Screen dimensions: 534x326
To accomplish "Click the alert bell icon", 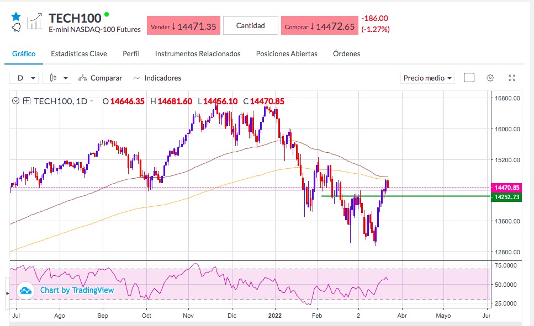I will click(16, 28).
